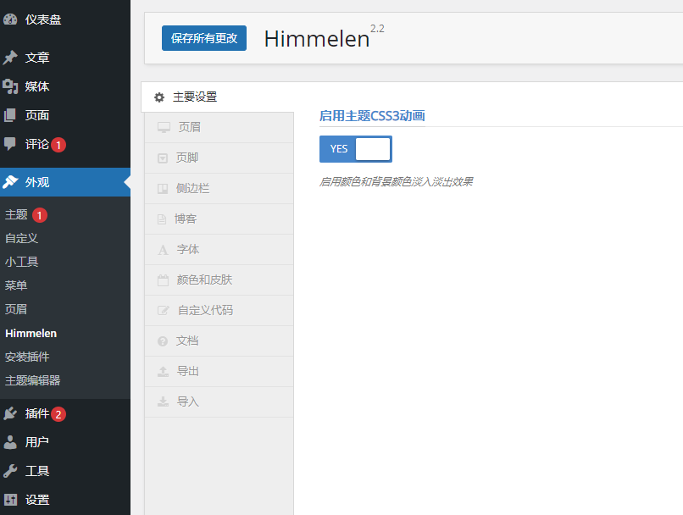
Task: Open the 文章 admin menu
Action: click(65, 58)
